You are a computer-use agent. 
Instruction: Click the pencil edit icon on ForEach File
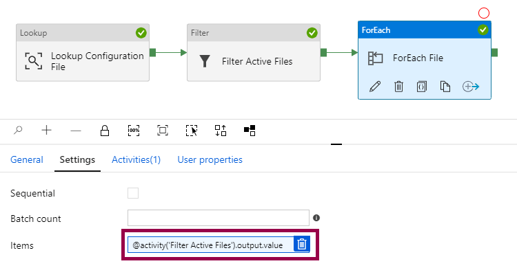(x=375, y=87)
